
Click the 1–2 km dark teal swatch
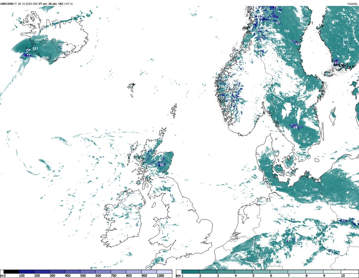[x=190, y=272]
